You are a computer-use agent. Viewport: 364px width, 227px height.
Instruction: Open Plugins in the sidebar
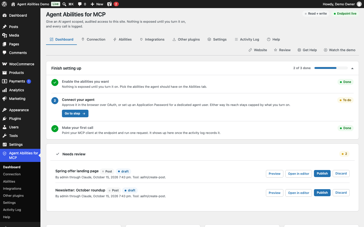[x=20, y=119]
